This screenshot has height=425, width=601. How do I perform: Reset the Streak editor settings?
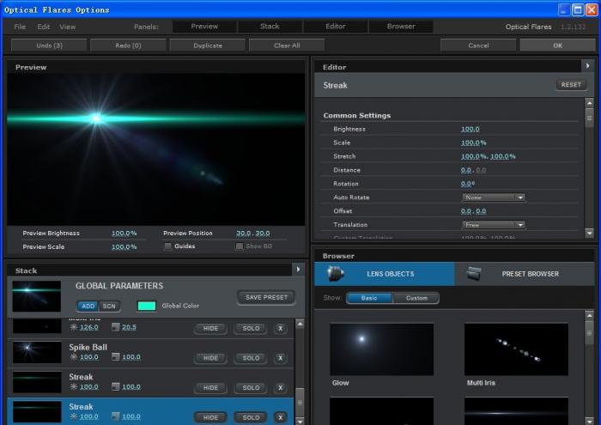click(x=570, y=85)
